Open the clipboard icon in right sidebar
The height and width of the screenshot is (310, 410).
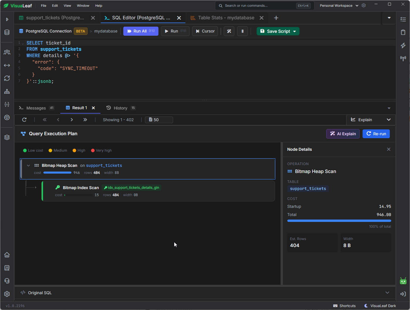pos(403,32)
